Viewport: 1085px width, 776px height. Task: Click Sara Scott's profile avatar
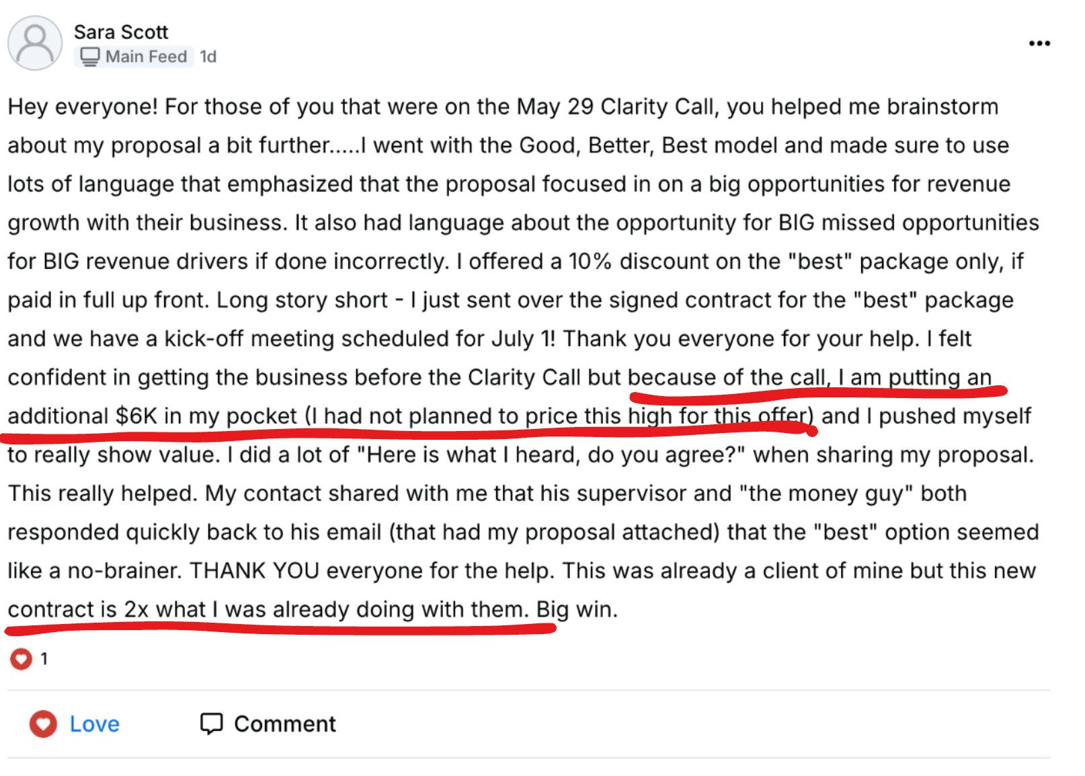(x=35, y=44)
